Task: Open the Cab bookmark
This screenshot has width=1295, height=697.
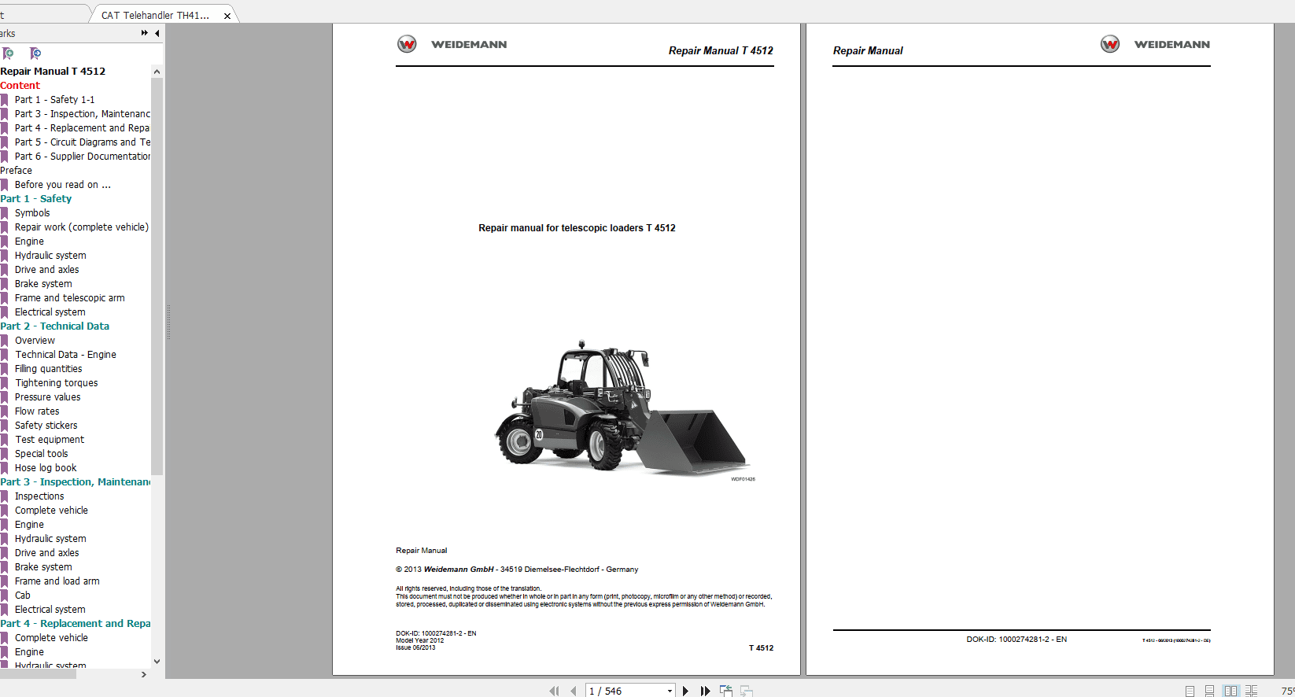Action: (x=22, y=595)
